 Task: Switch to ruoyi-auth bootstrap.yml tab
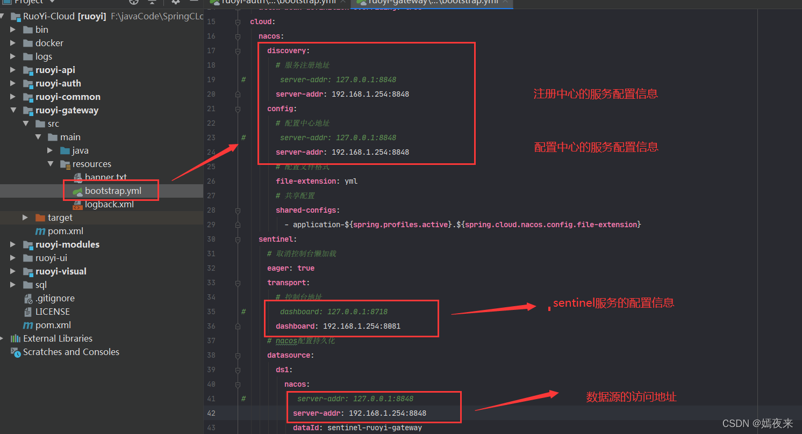point(278,3)
